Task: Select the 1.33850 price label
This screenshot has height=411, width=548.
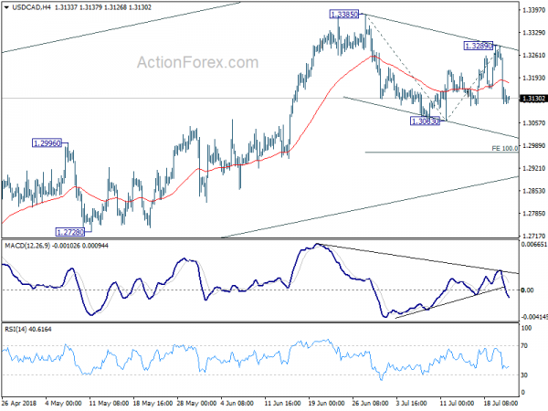Action: click(344, 15)
